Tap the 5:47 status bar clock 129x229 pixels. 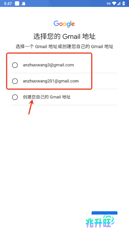point(8,3)
